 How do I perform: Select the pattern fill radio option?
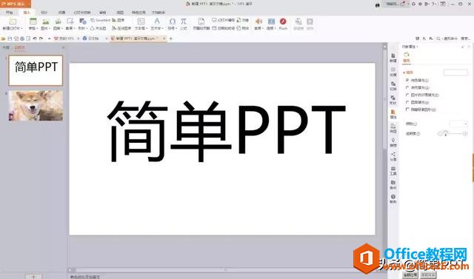tap(407, 102)
